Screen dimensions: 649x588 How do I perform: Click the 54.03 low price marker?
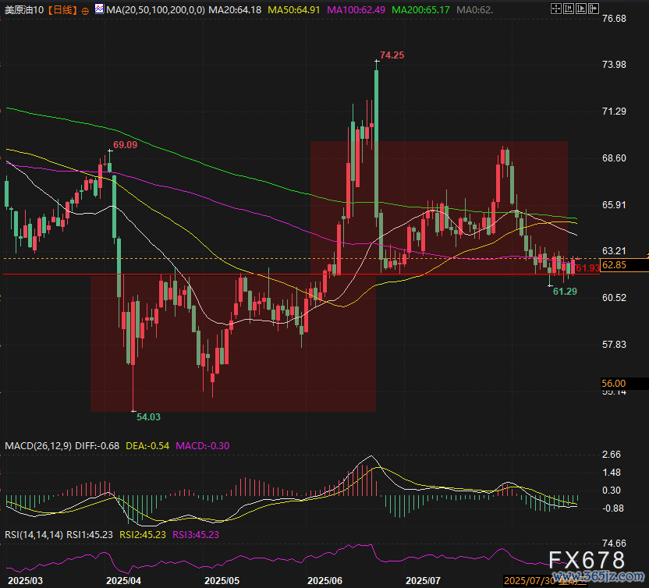[148, 417]
